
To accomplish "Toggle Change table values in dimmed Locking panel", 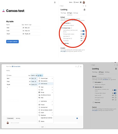I will click(115, 93).
